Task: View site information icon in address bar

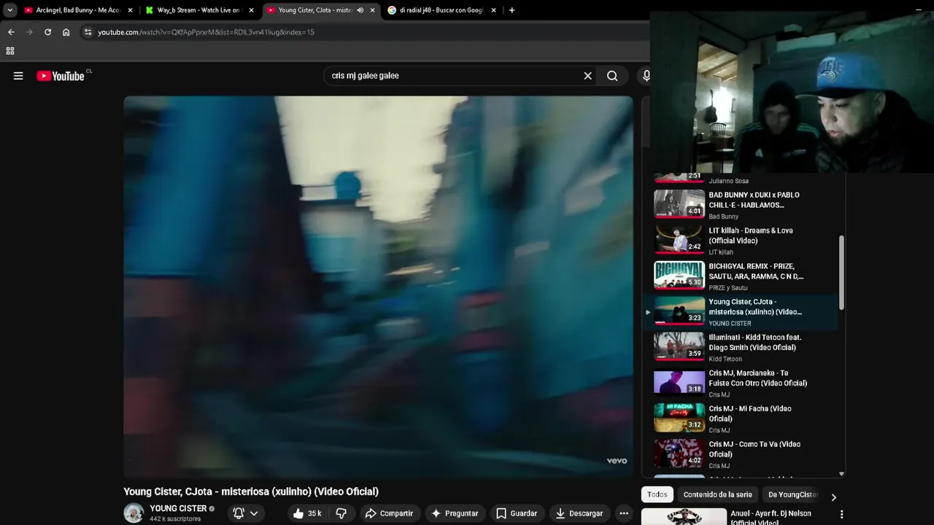Action: [x=88, y=32]
